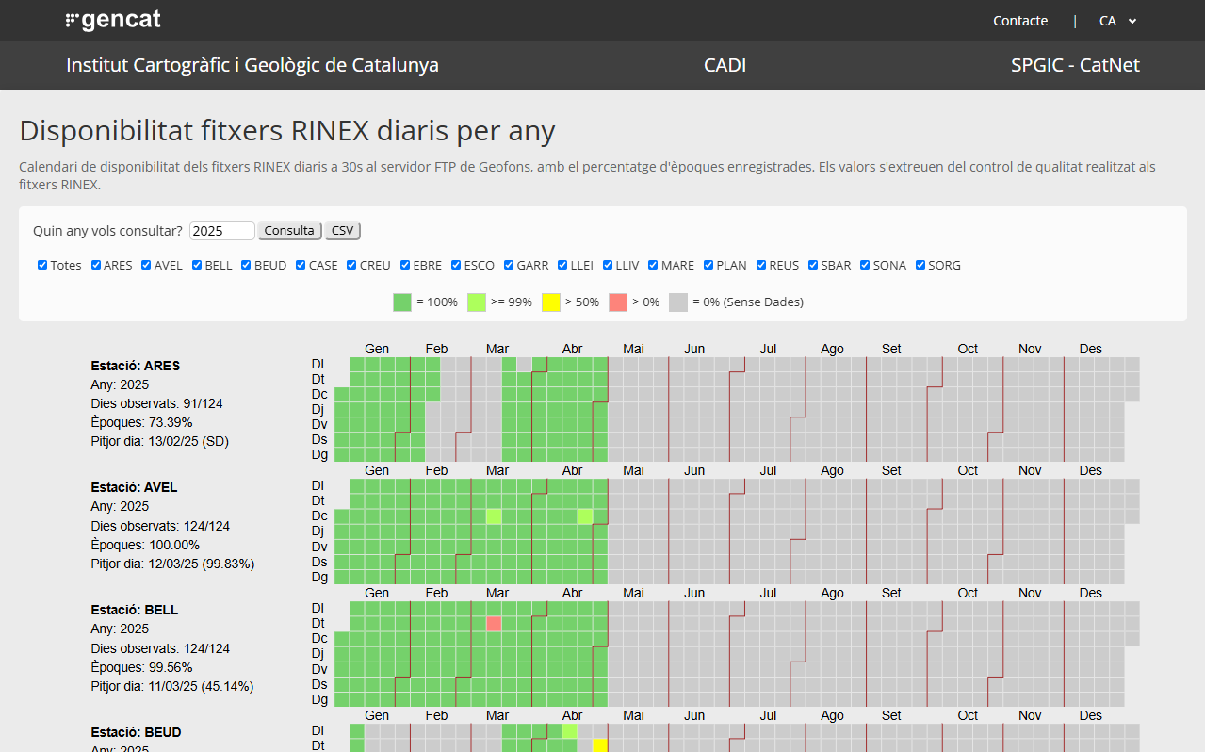Click the yellow day cell in BEUD calendar
This screenshot has height=752, width=1205.
tap(600, 745)
